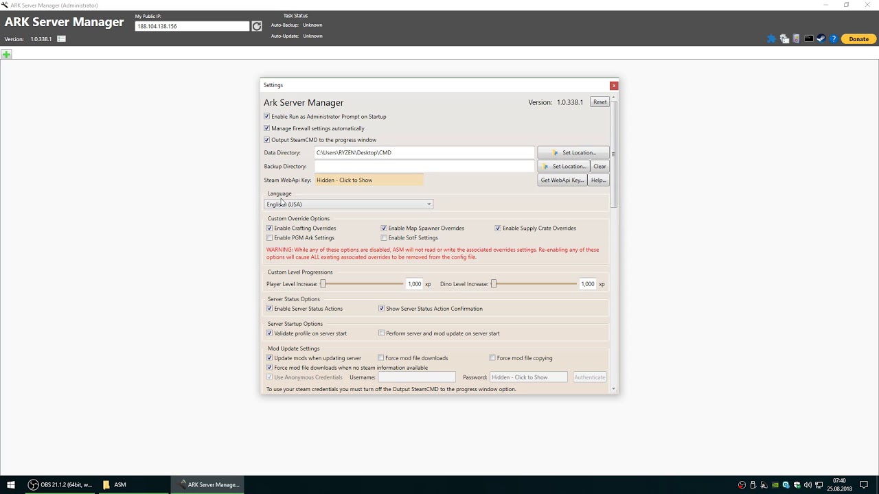Uncheck Output SteamCMD to the progress window
Viewport: 879px width, 494px height.
(267, 140)
